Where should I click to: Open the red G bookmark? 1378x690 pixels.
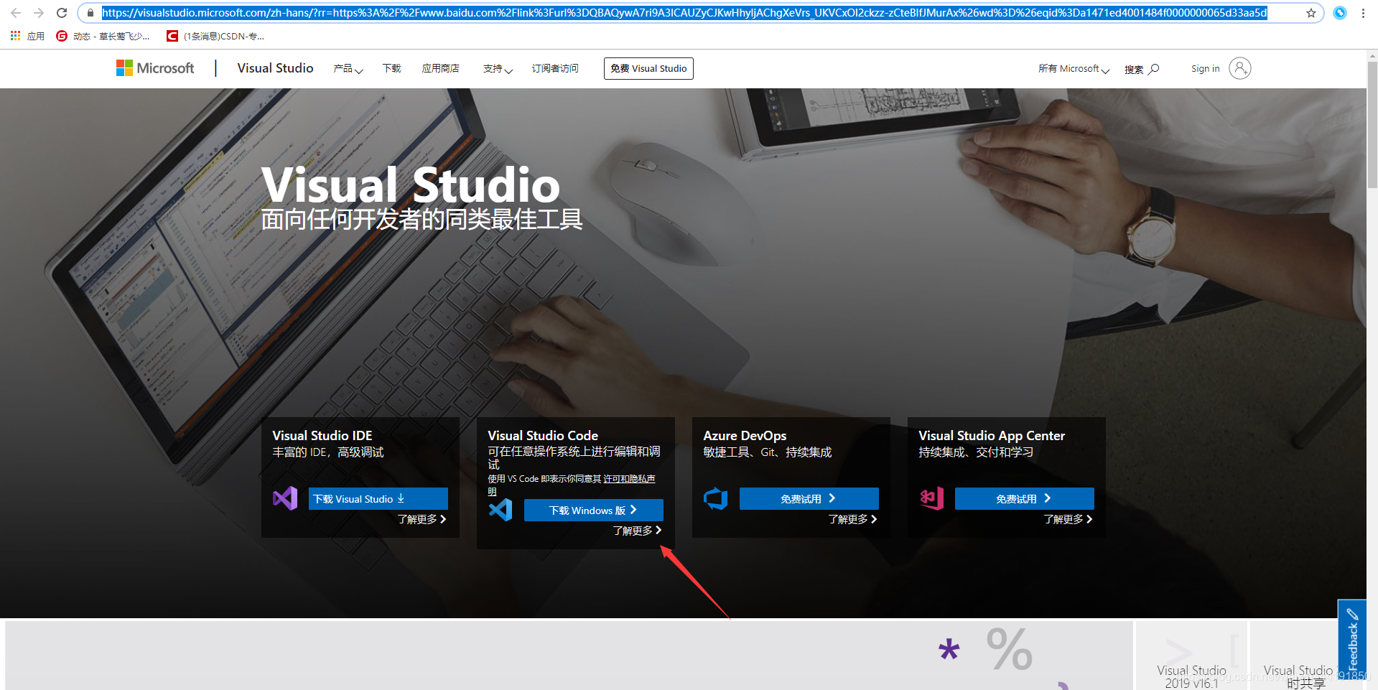[x=103, y=36]
